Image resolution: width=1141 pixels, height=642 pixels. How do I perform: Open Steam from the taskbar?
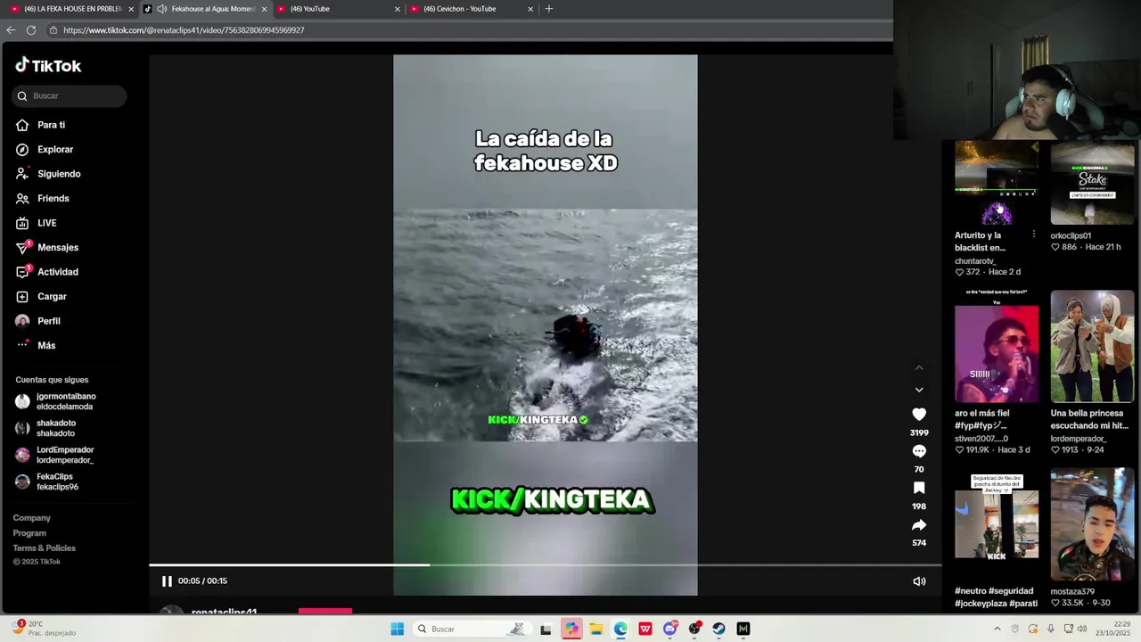(718, 630)
